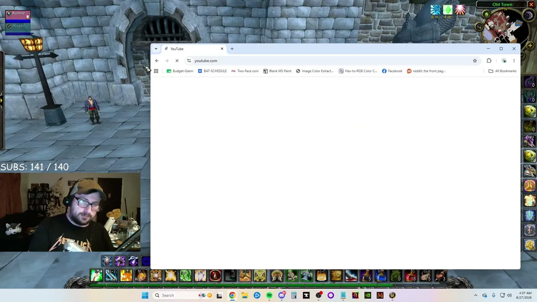The height and width of the screenshot is (302, 537).
Task: Click the Old Town zone label
Action: pyautogui.click(x=502, y=5)
